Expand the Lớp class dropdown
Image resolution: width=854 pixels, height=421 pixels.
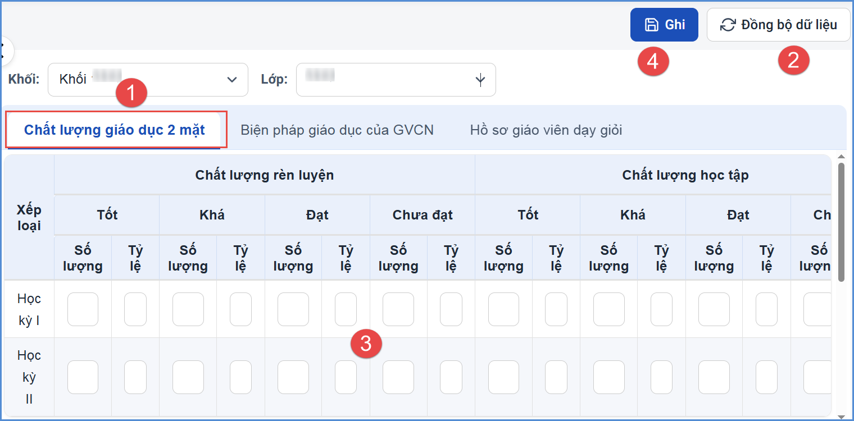396,80
